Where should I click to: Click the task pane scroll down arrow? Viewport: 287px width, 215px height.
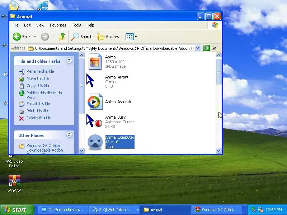[82, 150]
